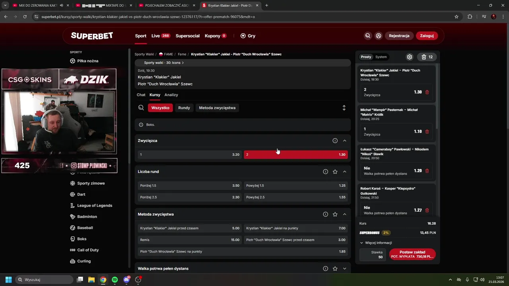Show hidden system tray icons

[450, 280]
